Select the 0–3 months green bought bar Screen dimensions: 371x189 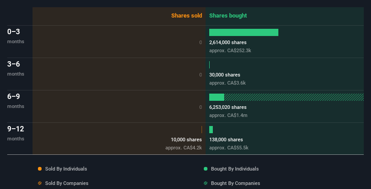(x=244, y=32)
